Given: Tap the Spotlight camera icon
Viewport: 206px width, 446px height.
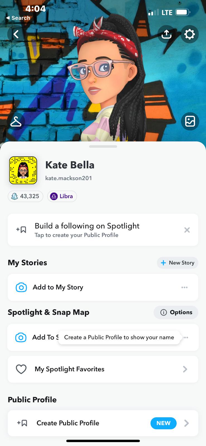Looking at the screenshot, I should click(21, 337).
